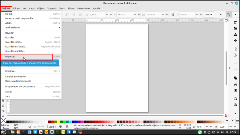Click the zoom selection magnifier icon
Image resolution: width=240 pixels, height=135 pixels.
(x=235, y=99)
